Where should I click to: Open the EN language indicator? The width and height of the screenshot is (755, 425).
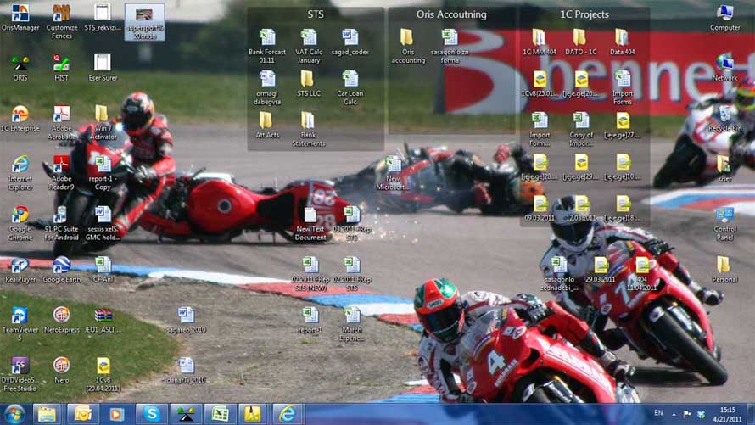point(659,413)
